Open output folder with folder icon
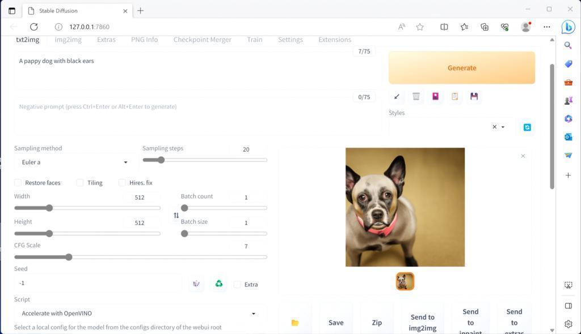 [x=295, y=323]
